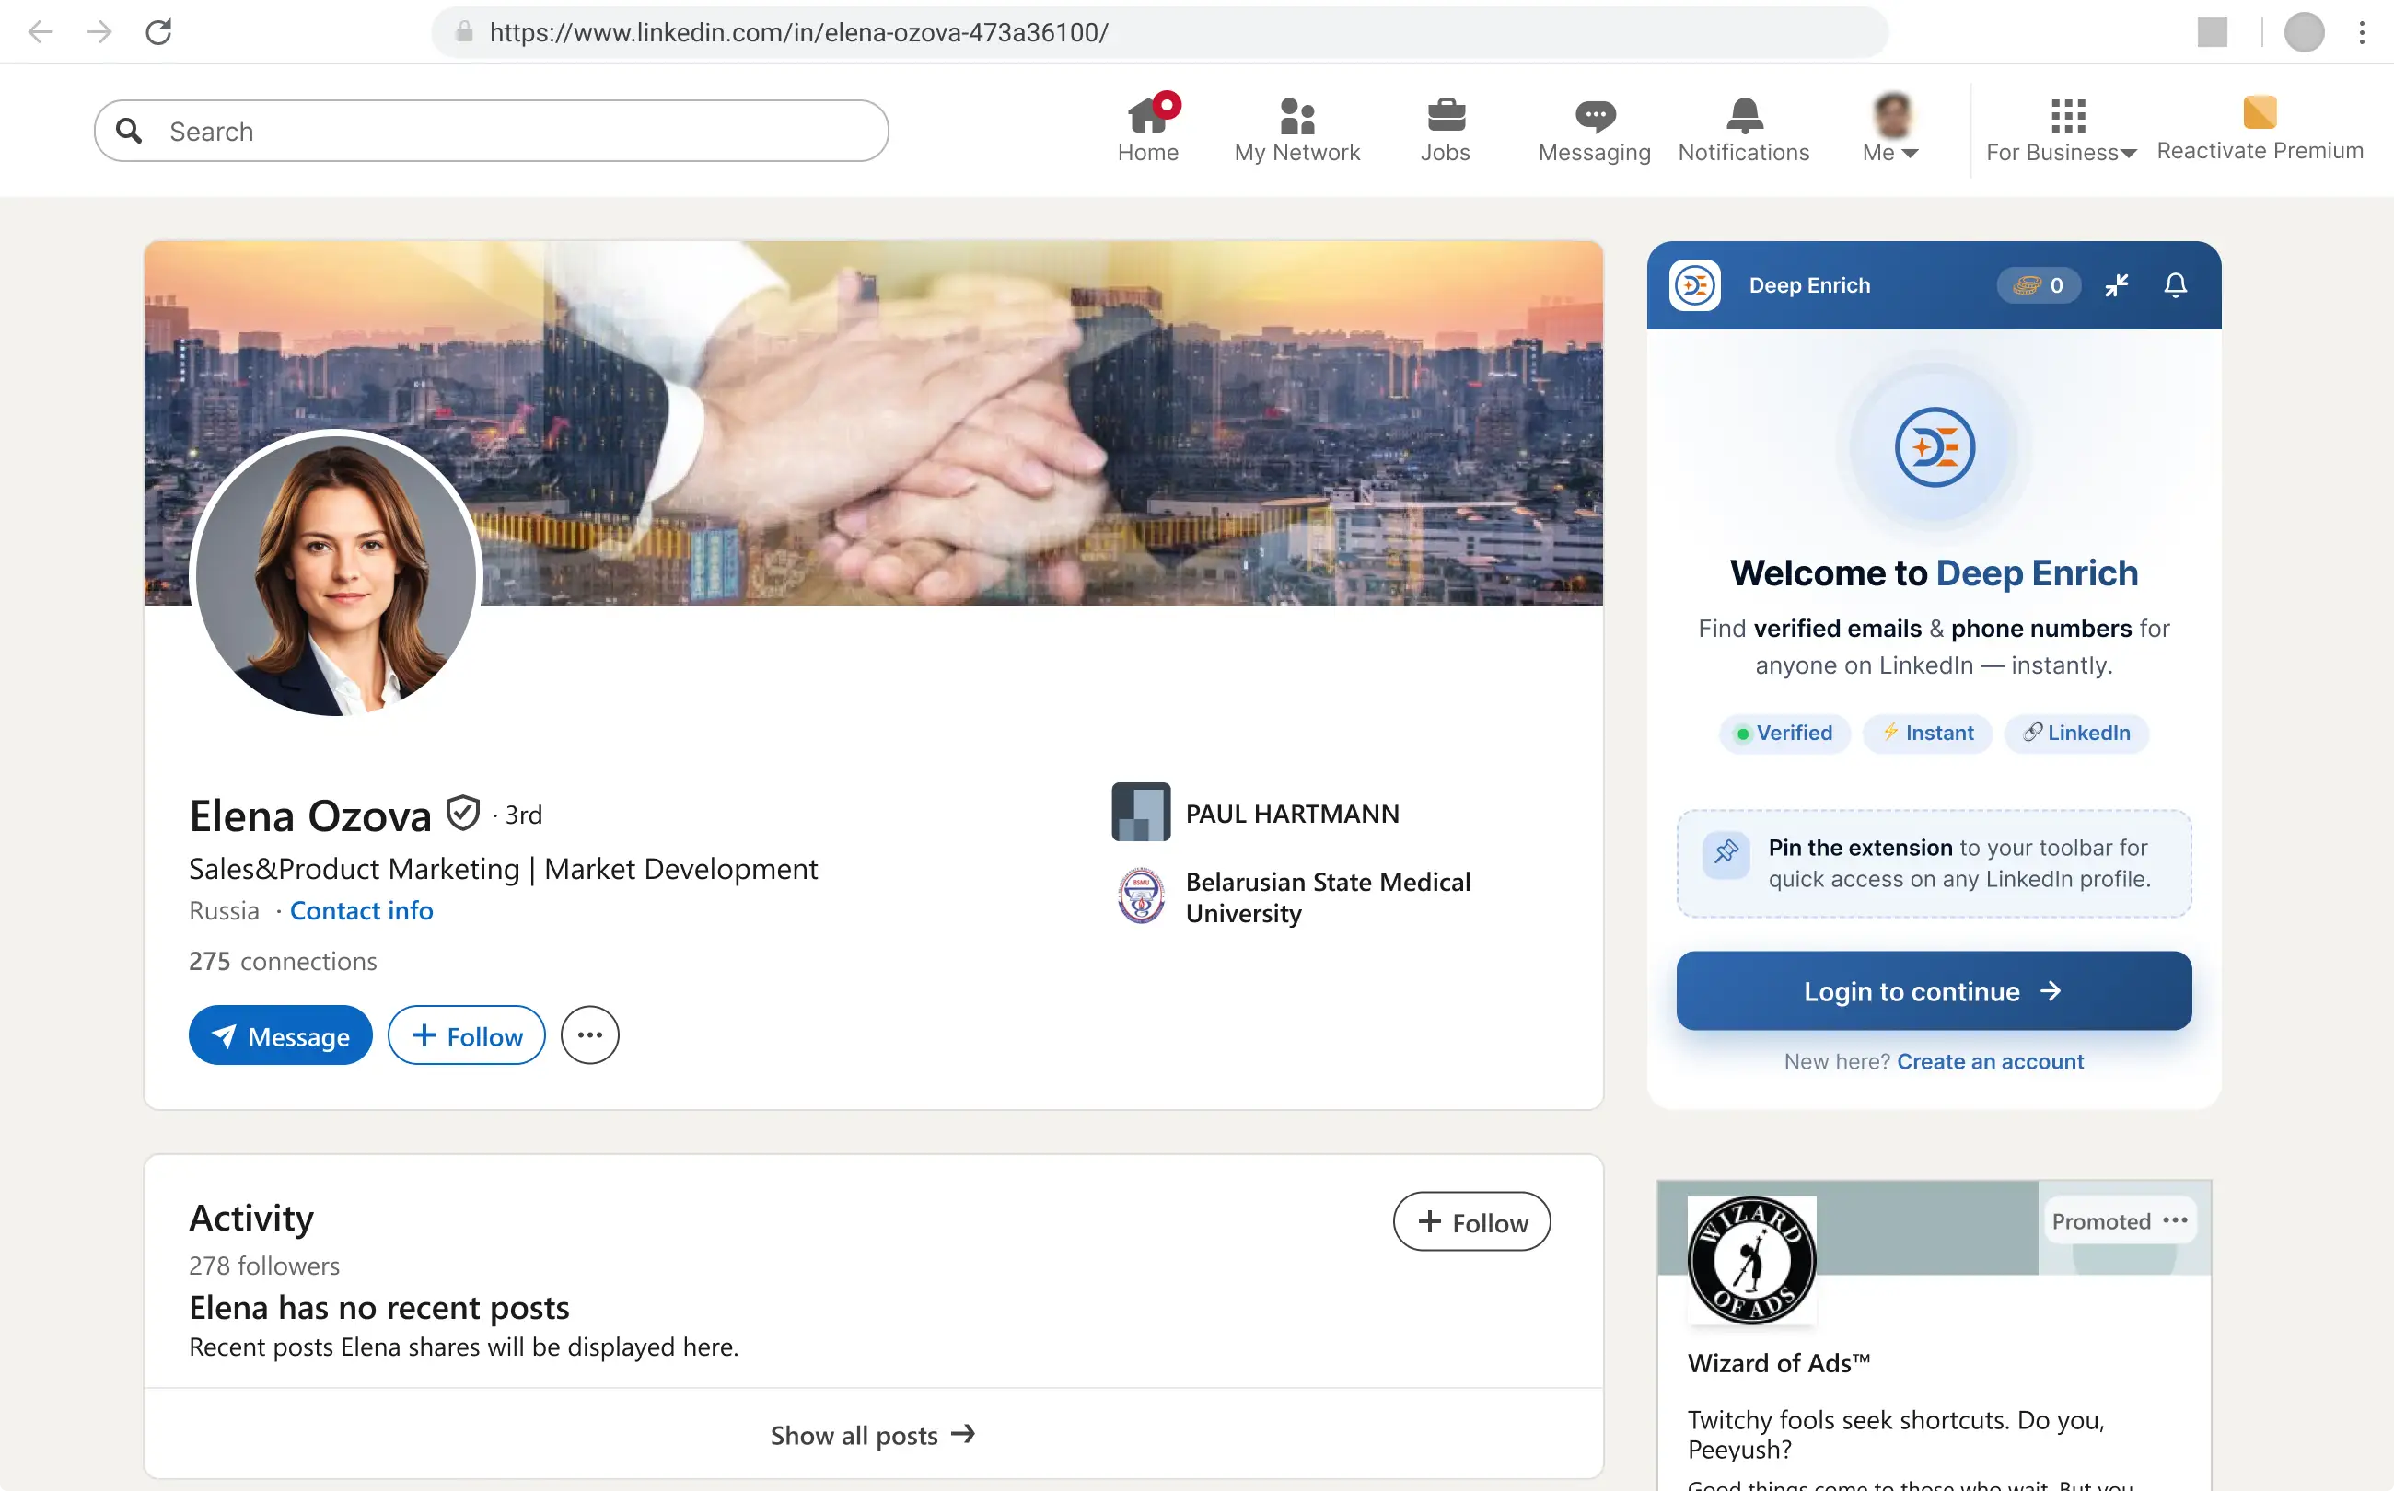
Task: Click Reactivate Premium link
Action: coord(2259,129)
